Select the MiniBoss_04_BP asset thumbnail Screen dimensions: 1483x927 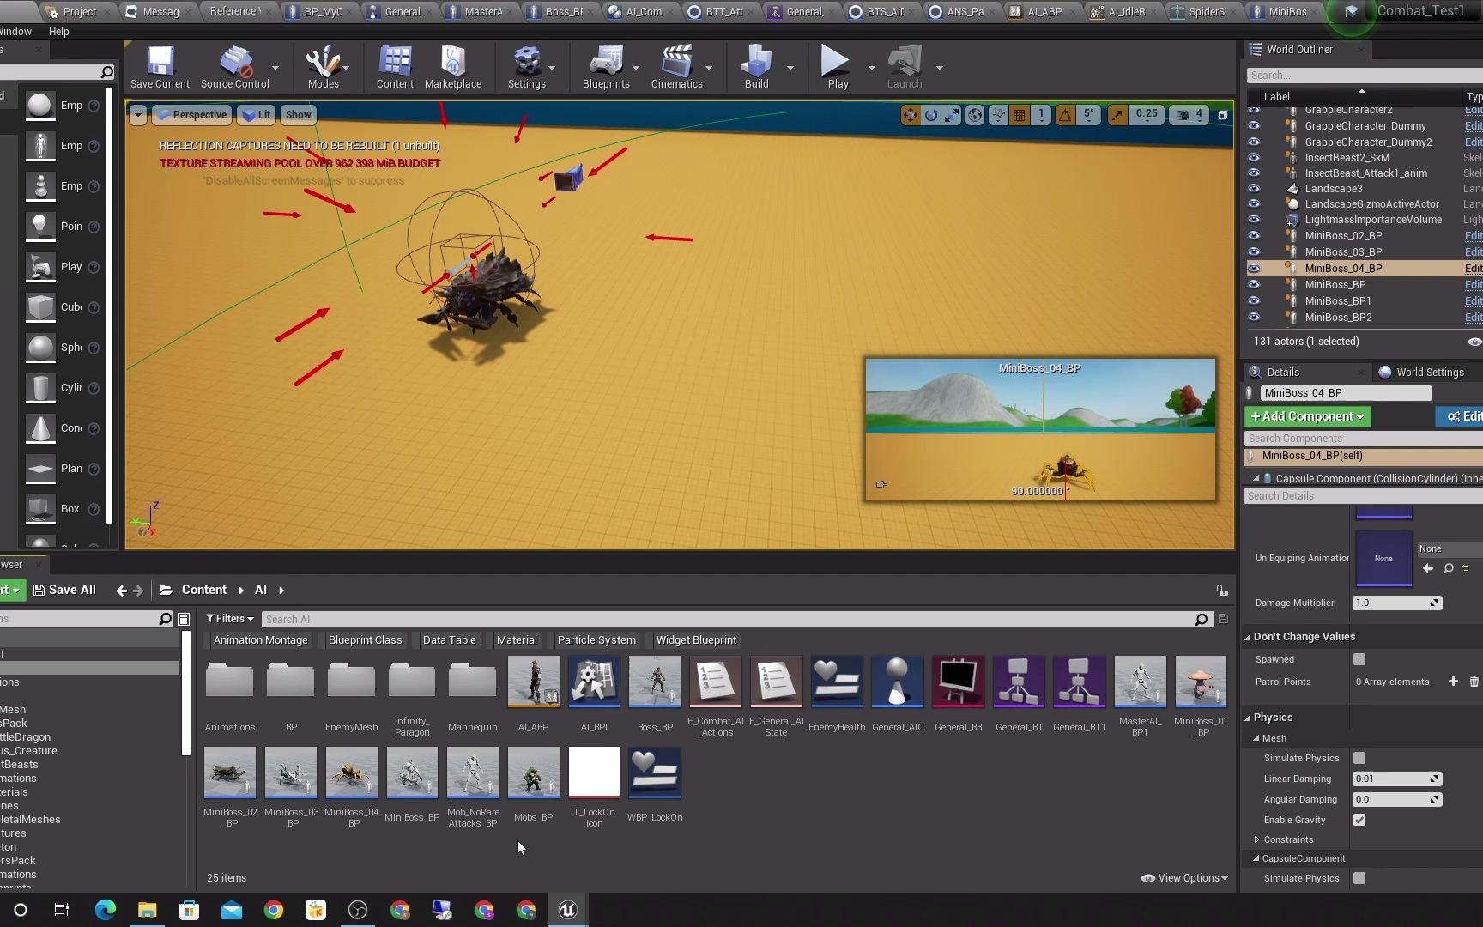pos(351,772)
